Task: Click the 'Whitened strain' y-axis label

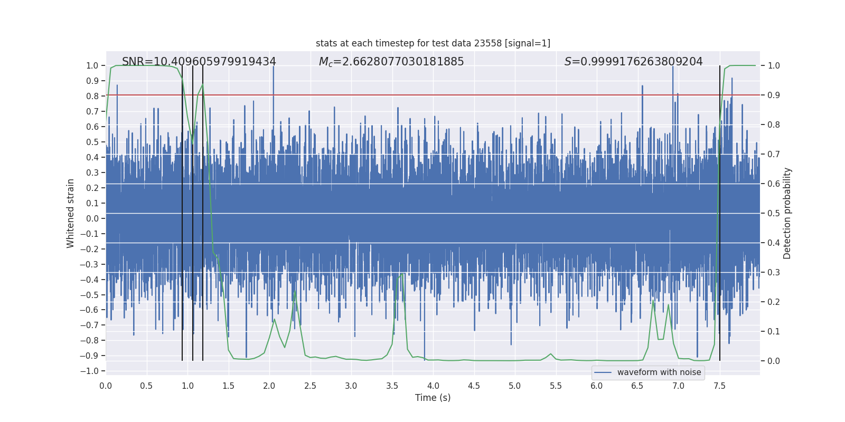Action: (x=71, y=213)
